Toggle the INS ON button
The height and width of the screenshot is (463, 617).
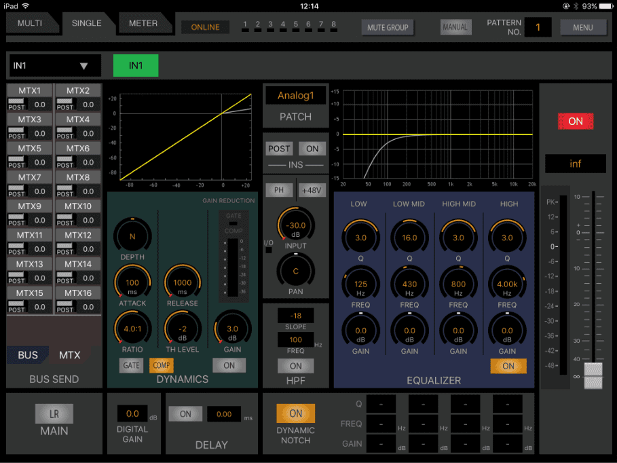312,149
